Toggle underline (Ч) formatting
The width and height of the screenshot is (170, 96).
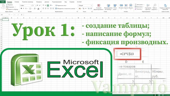26,9
